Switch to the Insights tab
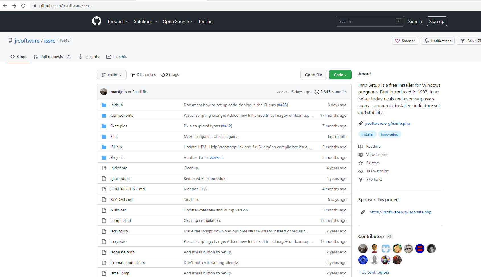This screenshot has width=481, height=277. click(117, 57)
